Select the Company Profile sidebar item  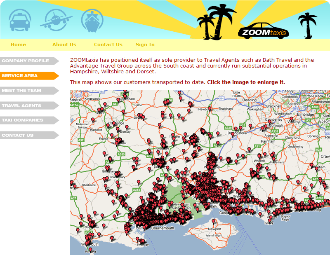tap(25, 61)
